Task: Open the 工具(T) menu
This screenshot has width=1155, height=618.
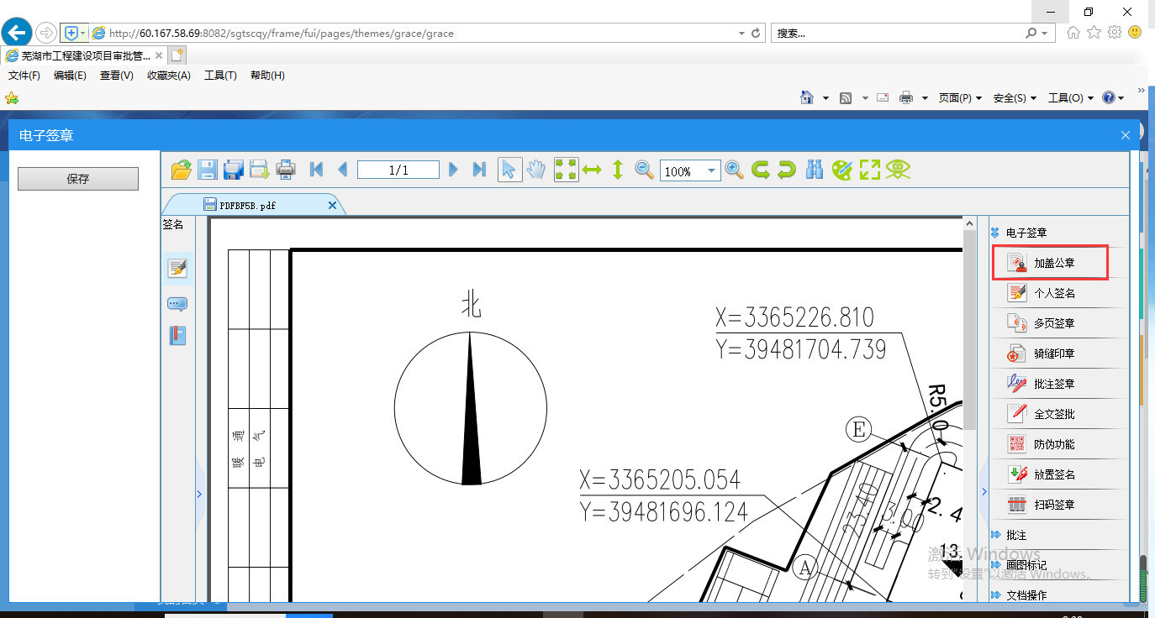Action: tap(220, 76)
